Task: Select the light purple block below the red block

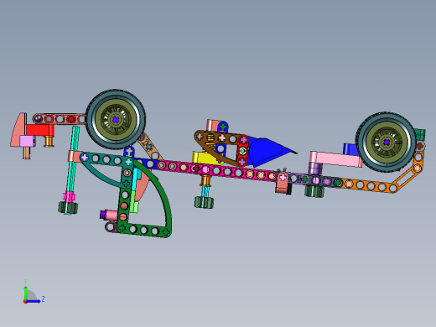Action: [x=28, y=141]
